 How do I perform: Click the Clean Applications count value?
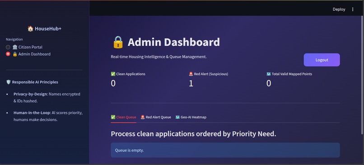click(113, 83)
